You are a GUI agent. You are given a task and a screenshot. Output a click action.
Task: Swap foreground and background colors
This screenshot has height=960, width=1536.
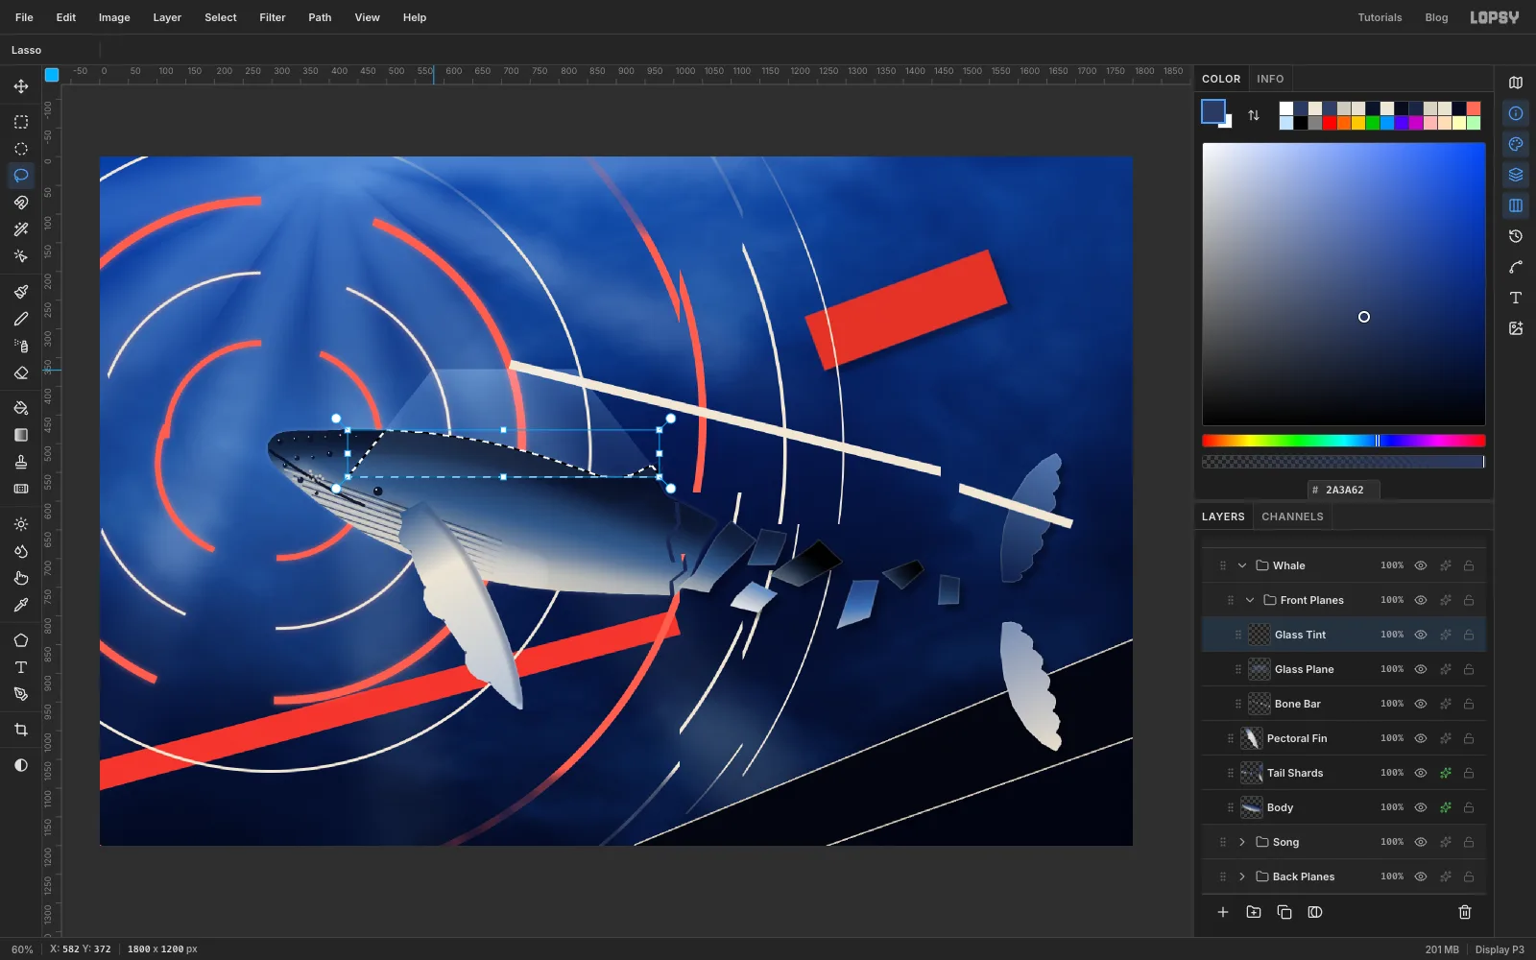(x=1254, y=115)
